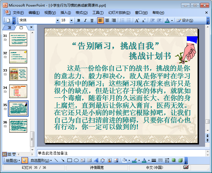
Task: Open the 绘图(R) drawing menu
Action: pos(13,160)
